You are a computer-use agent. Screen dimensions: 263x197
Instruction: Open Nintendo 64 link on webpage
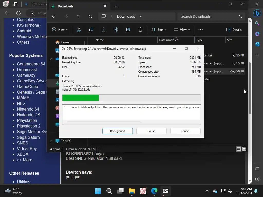28,109
